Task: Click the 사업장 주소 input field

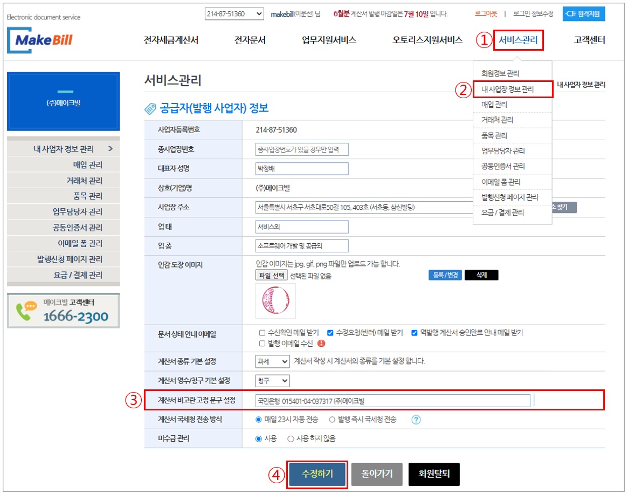Action: 364,208
